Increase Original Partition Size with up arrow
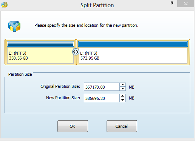The height and width of the screenshot is (141, 195). click(x=122, y=85)
